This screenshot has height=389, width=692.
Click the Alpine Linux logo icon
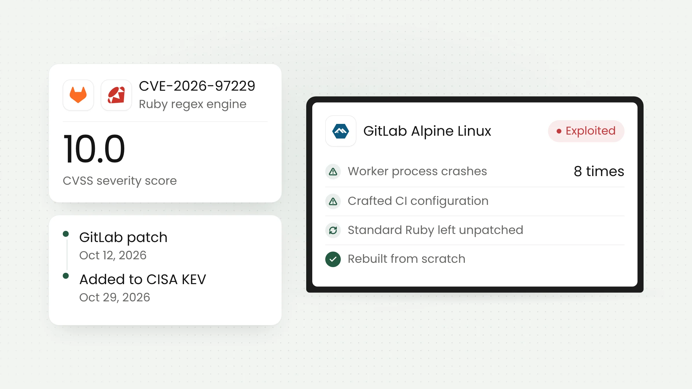point(341,131)
